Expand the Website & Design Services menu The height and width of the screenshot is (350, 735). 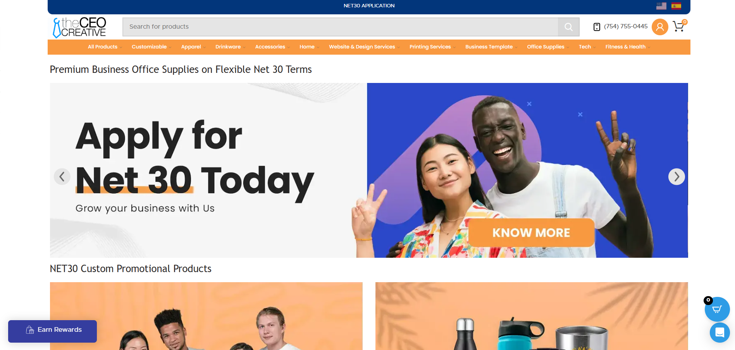tap(364, 47)
